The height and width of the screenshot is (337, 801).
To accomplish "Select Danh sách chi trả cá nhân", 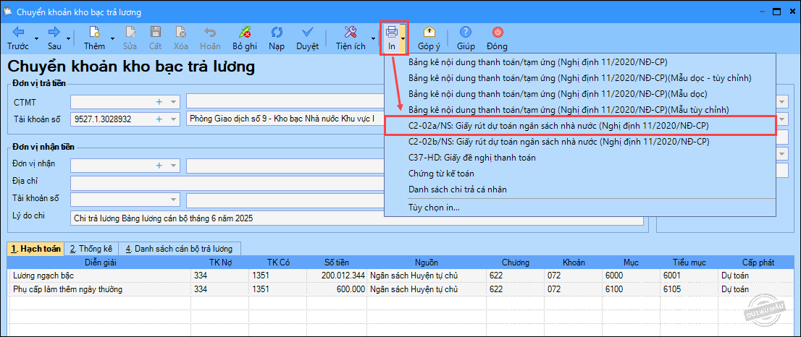I will [458, 189].
